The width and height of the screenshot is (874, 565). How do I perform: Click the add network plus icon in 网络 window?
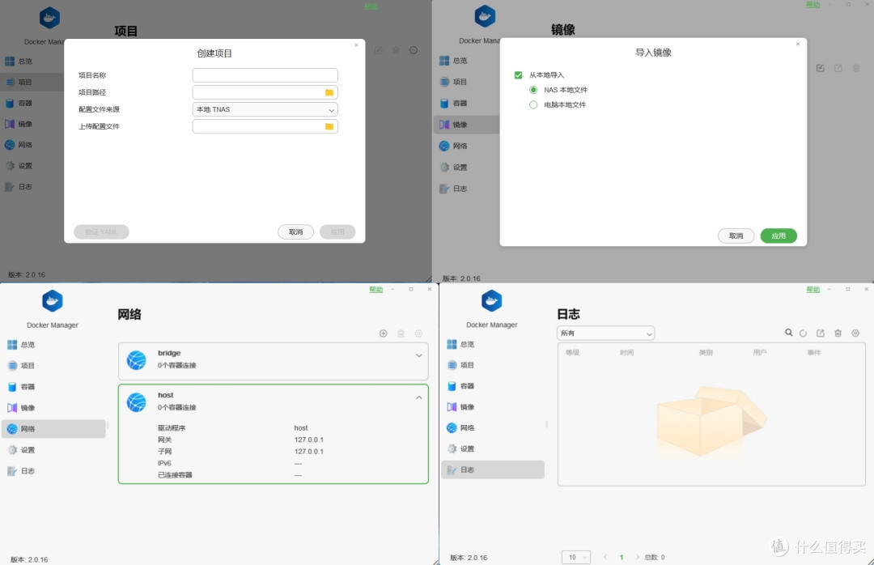[384, 333]
